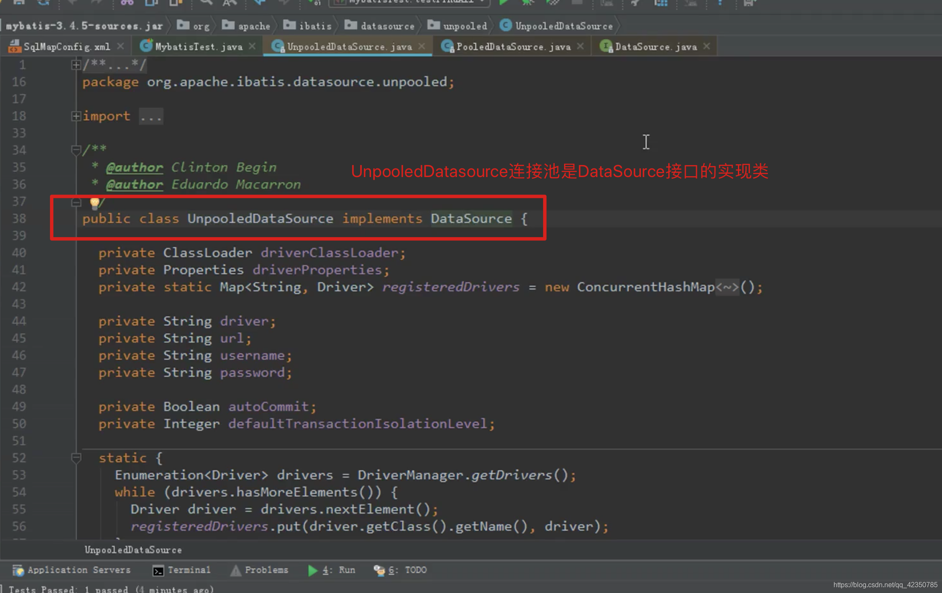Close the PooledDataSource.java tab
Viewport: 942px width, 593px height.
click(580, 46)
